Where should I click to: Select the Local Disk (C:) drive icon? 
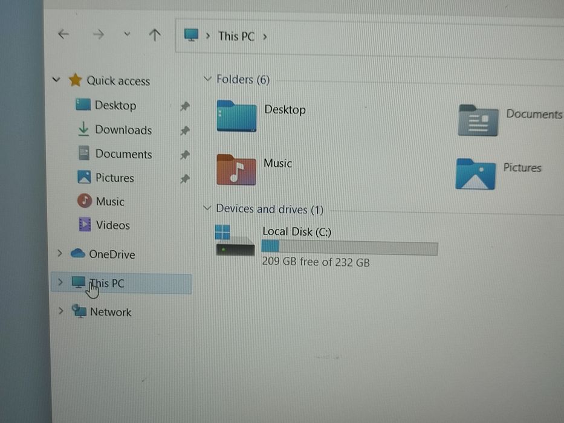pyautogui.click(x=235, y=241)
